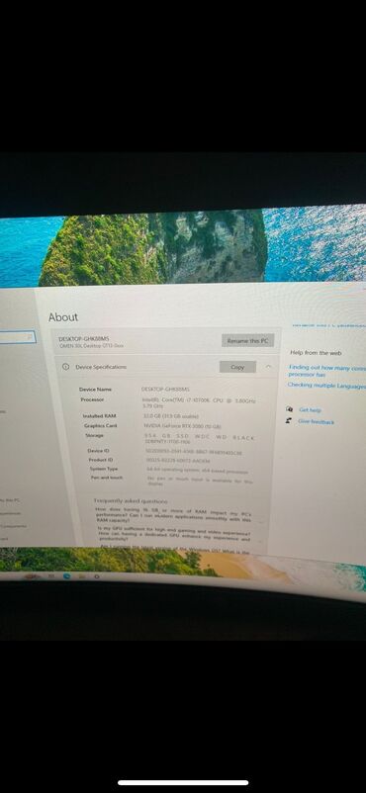Select the Product ID value
Image resolution: width=366 pixels, height=793 pixels.
[178, 461]
